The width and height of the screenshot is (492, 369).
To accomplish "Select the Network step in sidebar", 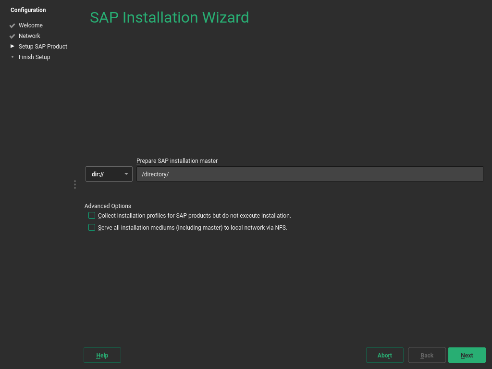I will coord(29,36).
